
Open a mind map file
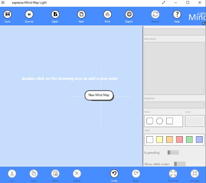pyautogui.click(x=55, y=14)
